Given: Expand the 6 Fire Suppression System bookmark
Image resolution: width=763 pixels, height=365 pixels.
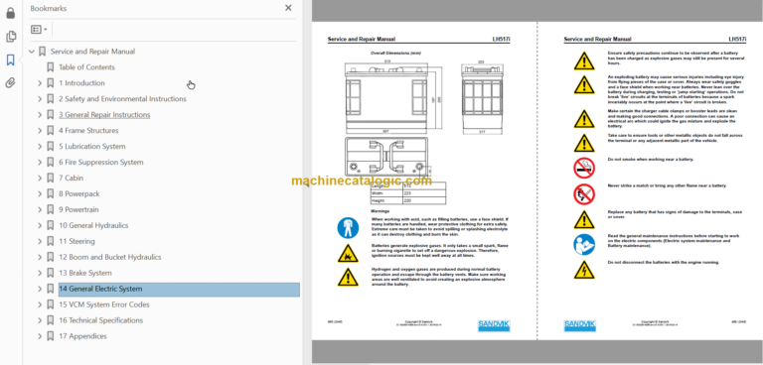Looking at the screenshot, I should [x=40, y=163].
